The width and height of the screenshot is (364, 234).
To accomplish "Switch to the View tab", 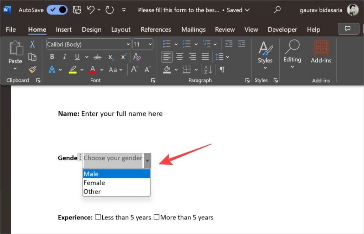I will pyautogui.click(x=251, y=29).
